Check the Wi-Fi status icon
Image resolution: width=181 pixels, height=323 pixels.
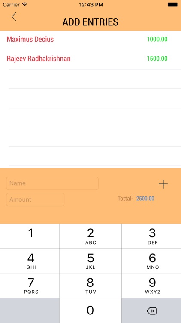pos(25,5)
